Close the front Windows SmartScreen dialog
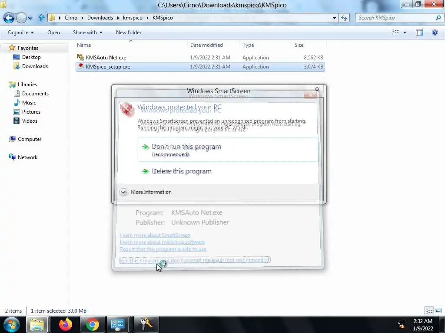The image size is (445, 333). pyautogui.click(x=317, y=89)
